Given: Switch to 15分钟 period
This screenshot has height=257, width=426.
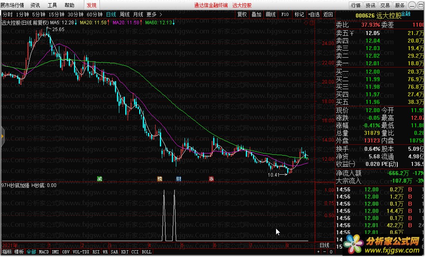Looking at the screenshot, I should [x=56, y=14].
